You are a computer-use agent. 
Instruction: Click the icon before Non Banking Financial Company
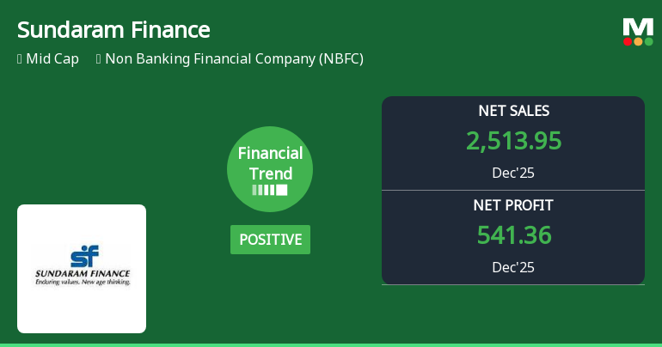99,59
